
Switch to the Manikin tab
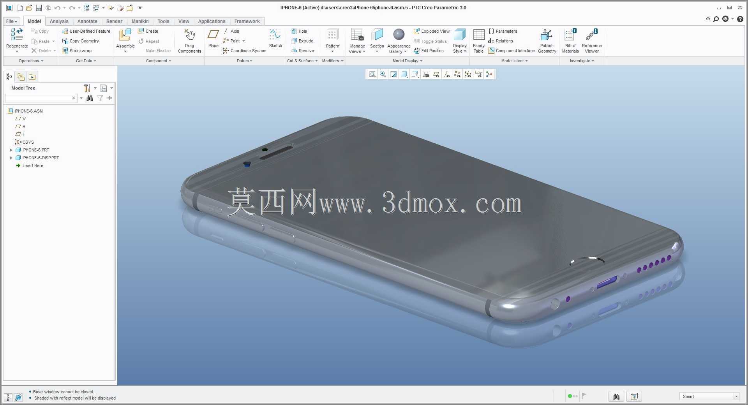[140, 21]
